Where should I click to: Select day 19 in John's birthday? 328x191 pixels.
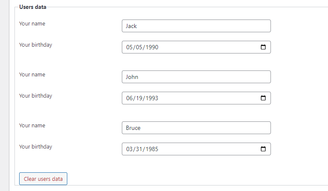pos(139,98)
